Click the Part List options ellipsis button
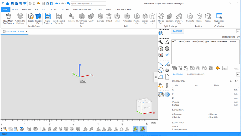 pos(238,31)
